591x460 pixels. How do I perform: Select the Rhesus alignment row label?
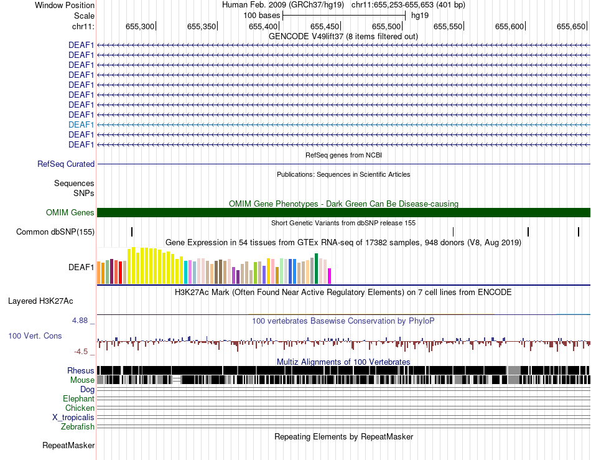(x=81, y=371)
